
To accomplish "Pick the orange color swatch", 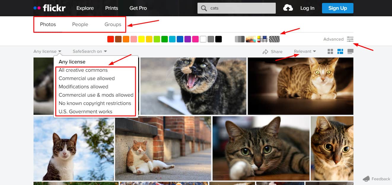I will coord(126,39).
